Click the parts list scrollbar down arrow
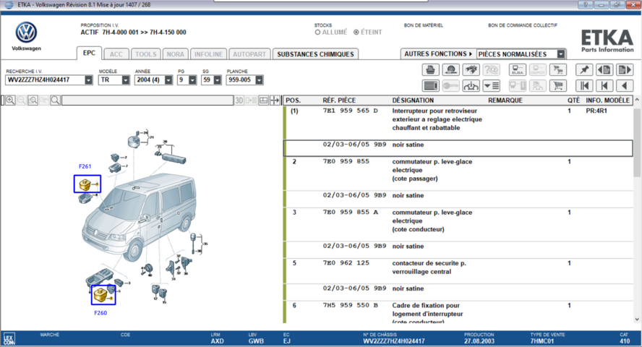This screenshot has height=347, width=642. (x=637, y=320)
